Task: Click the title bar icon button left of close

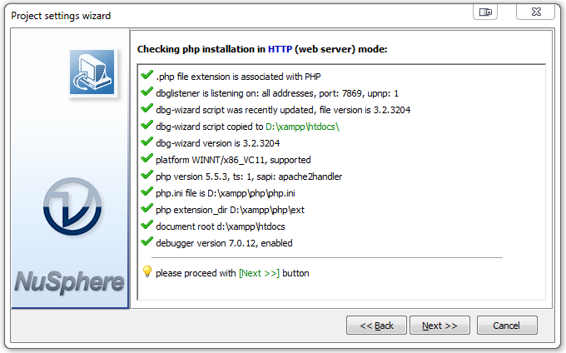Action: [484, 12]
